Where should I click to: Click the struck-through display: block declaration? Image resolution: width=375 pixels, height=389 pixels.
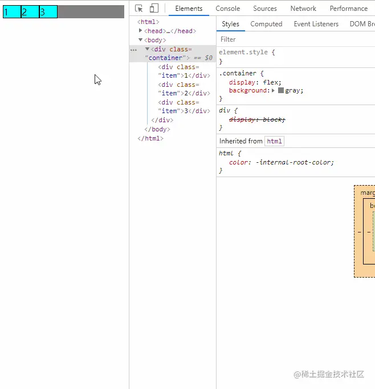pyautogui.click(x=257, y=119)
